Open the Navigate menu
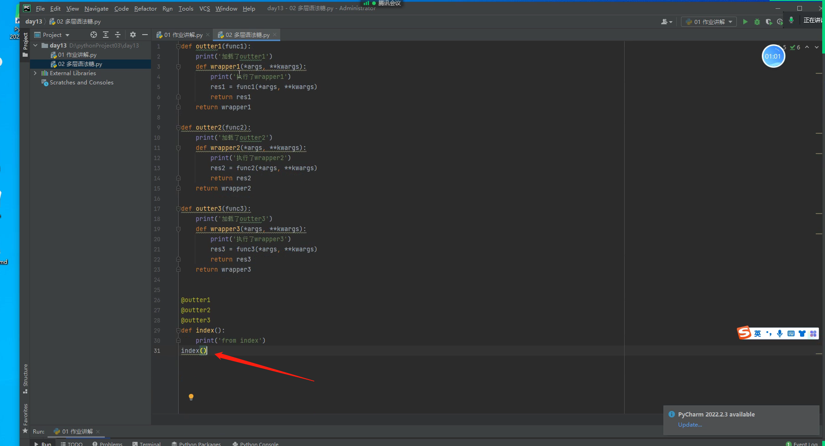Image resolution: width=825 pixels, height=446 pixels. click(96, 8)
